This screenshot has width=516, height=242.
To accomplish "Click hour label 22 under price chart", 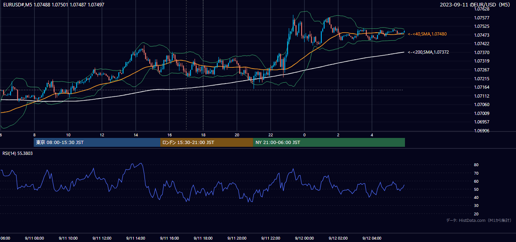I will 271,135.
